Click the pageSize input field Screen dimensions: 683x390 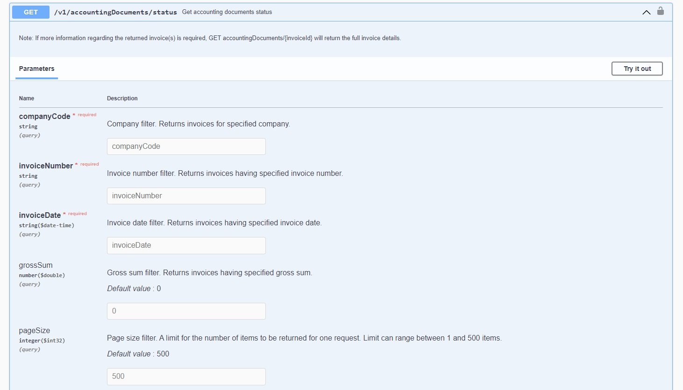point(186,376)
